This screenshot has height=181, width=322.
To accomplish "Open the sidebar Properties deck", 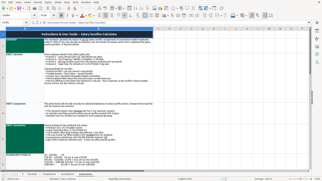I will point(317,31).
